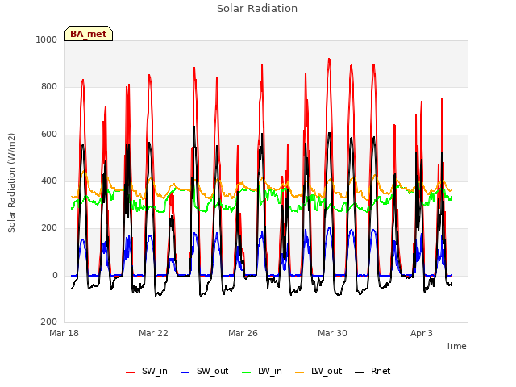Click the highest SW_in peak near Mar 30
Screen dimensions: 516x387
coord(329,59)
